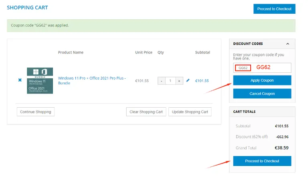Update Shopping Cart
The height and width of the screenshot is (176, 308).
coord(190,112)
